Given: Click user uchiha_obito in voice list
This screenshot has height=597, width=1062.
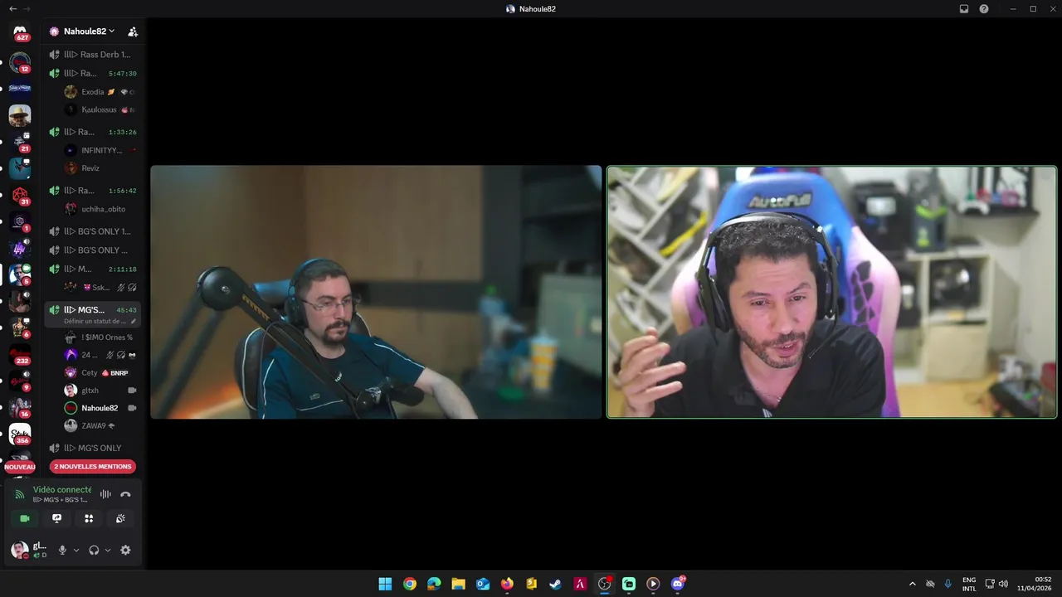Looking at the screenshot, I should (100, 209).
